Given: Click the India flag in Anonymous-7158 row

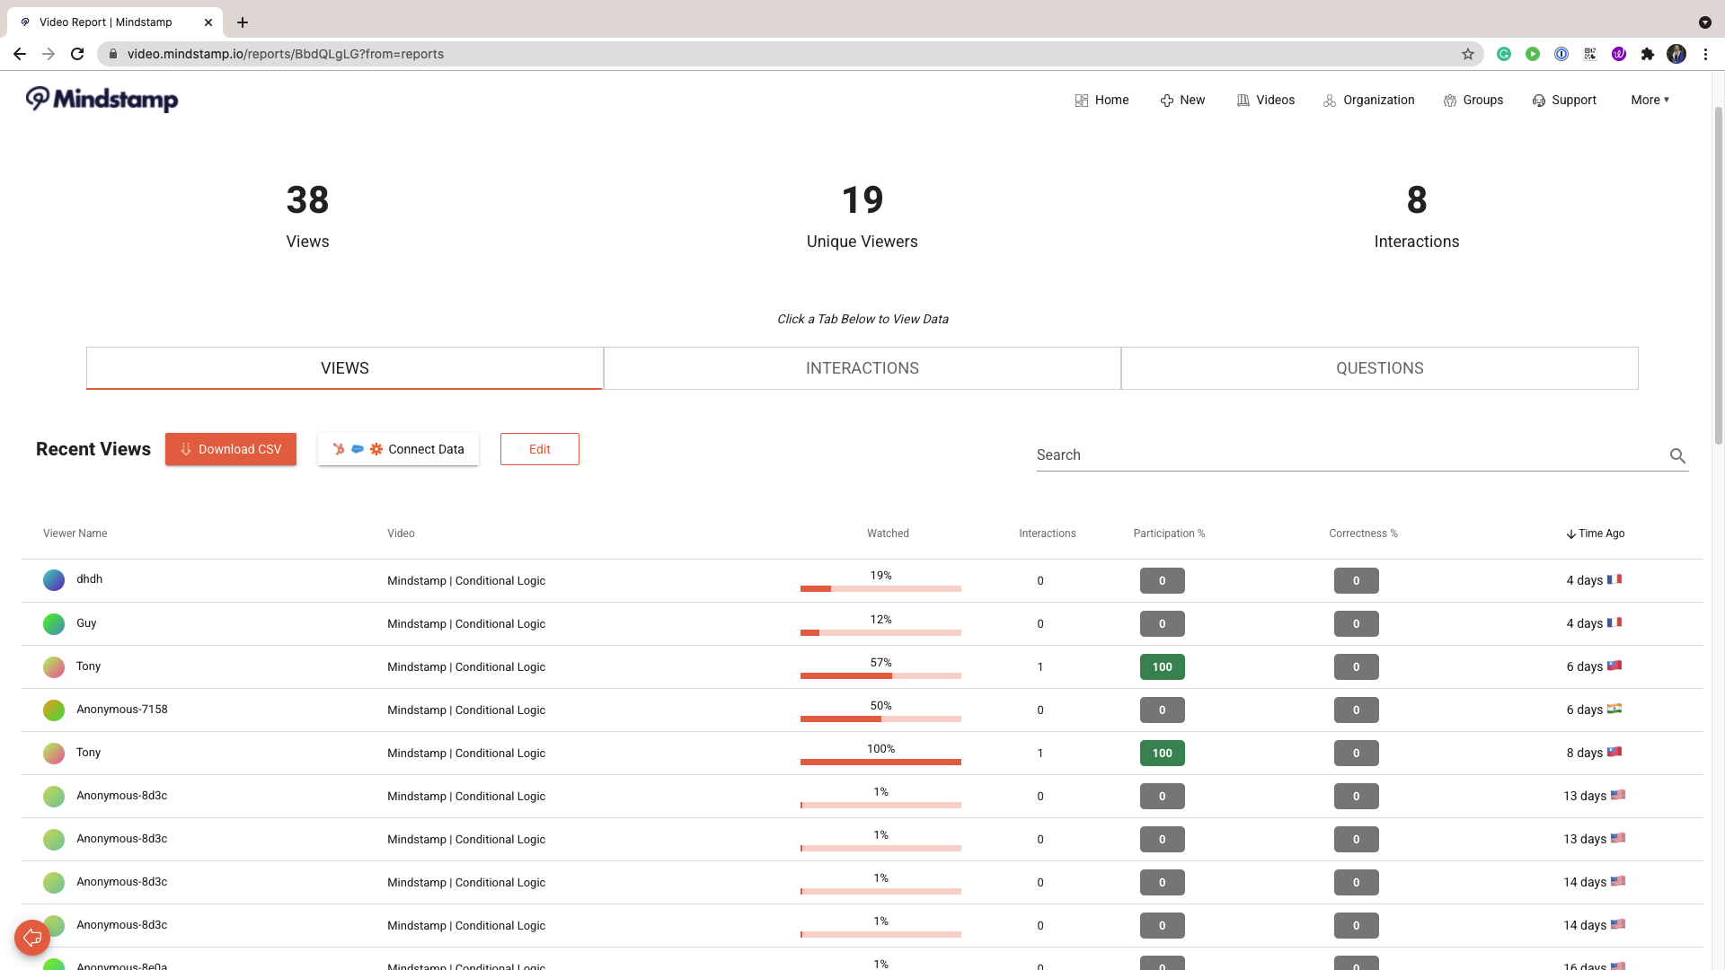Looking at the screenshot, I should click(1614, 709).
